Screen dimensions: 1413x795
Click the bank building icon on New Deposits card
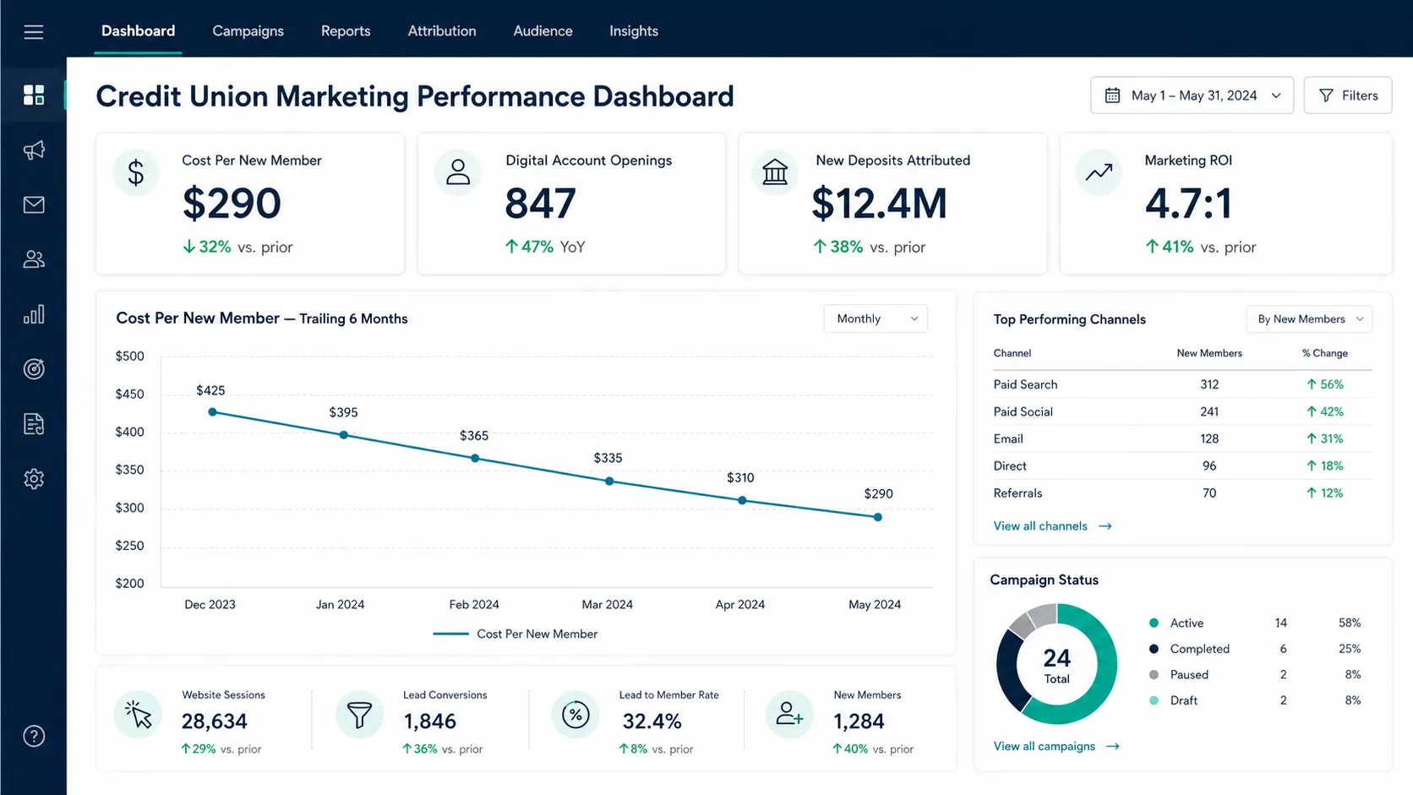(775, 172)
